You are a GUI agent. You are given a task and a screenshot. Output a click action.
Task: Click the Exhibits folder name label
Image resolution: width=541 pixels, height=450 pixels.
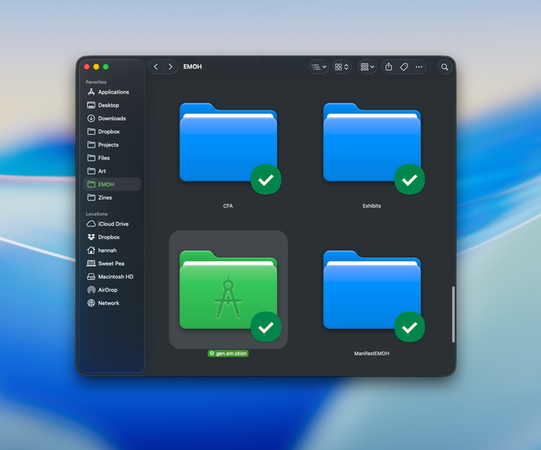(x=372, y=206)
